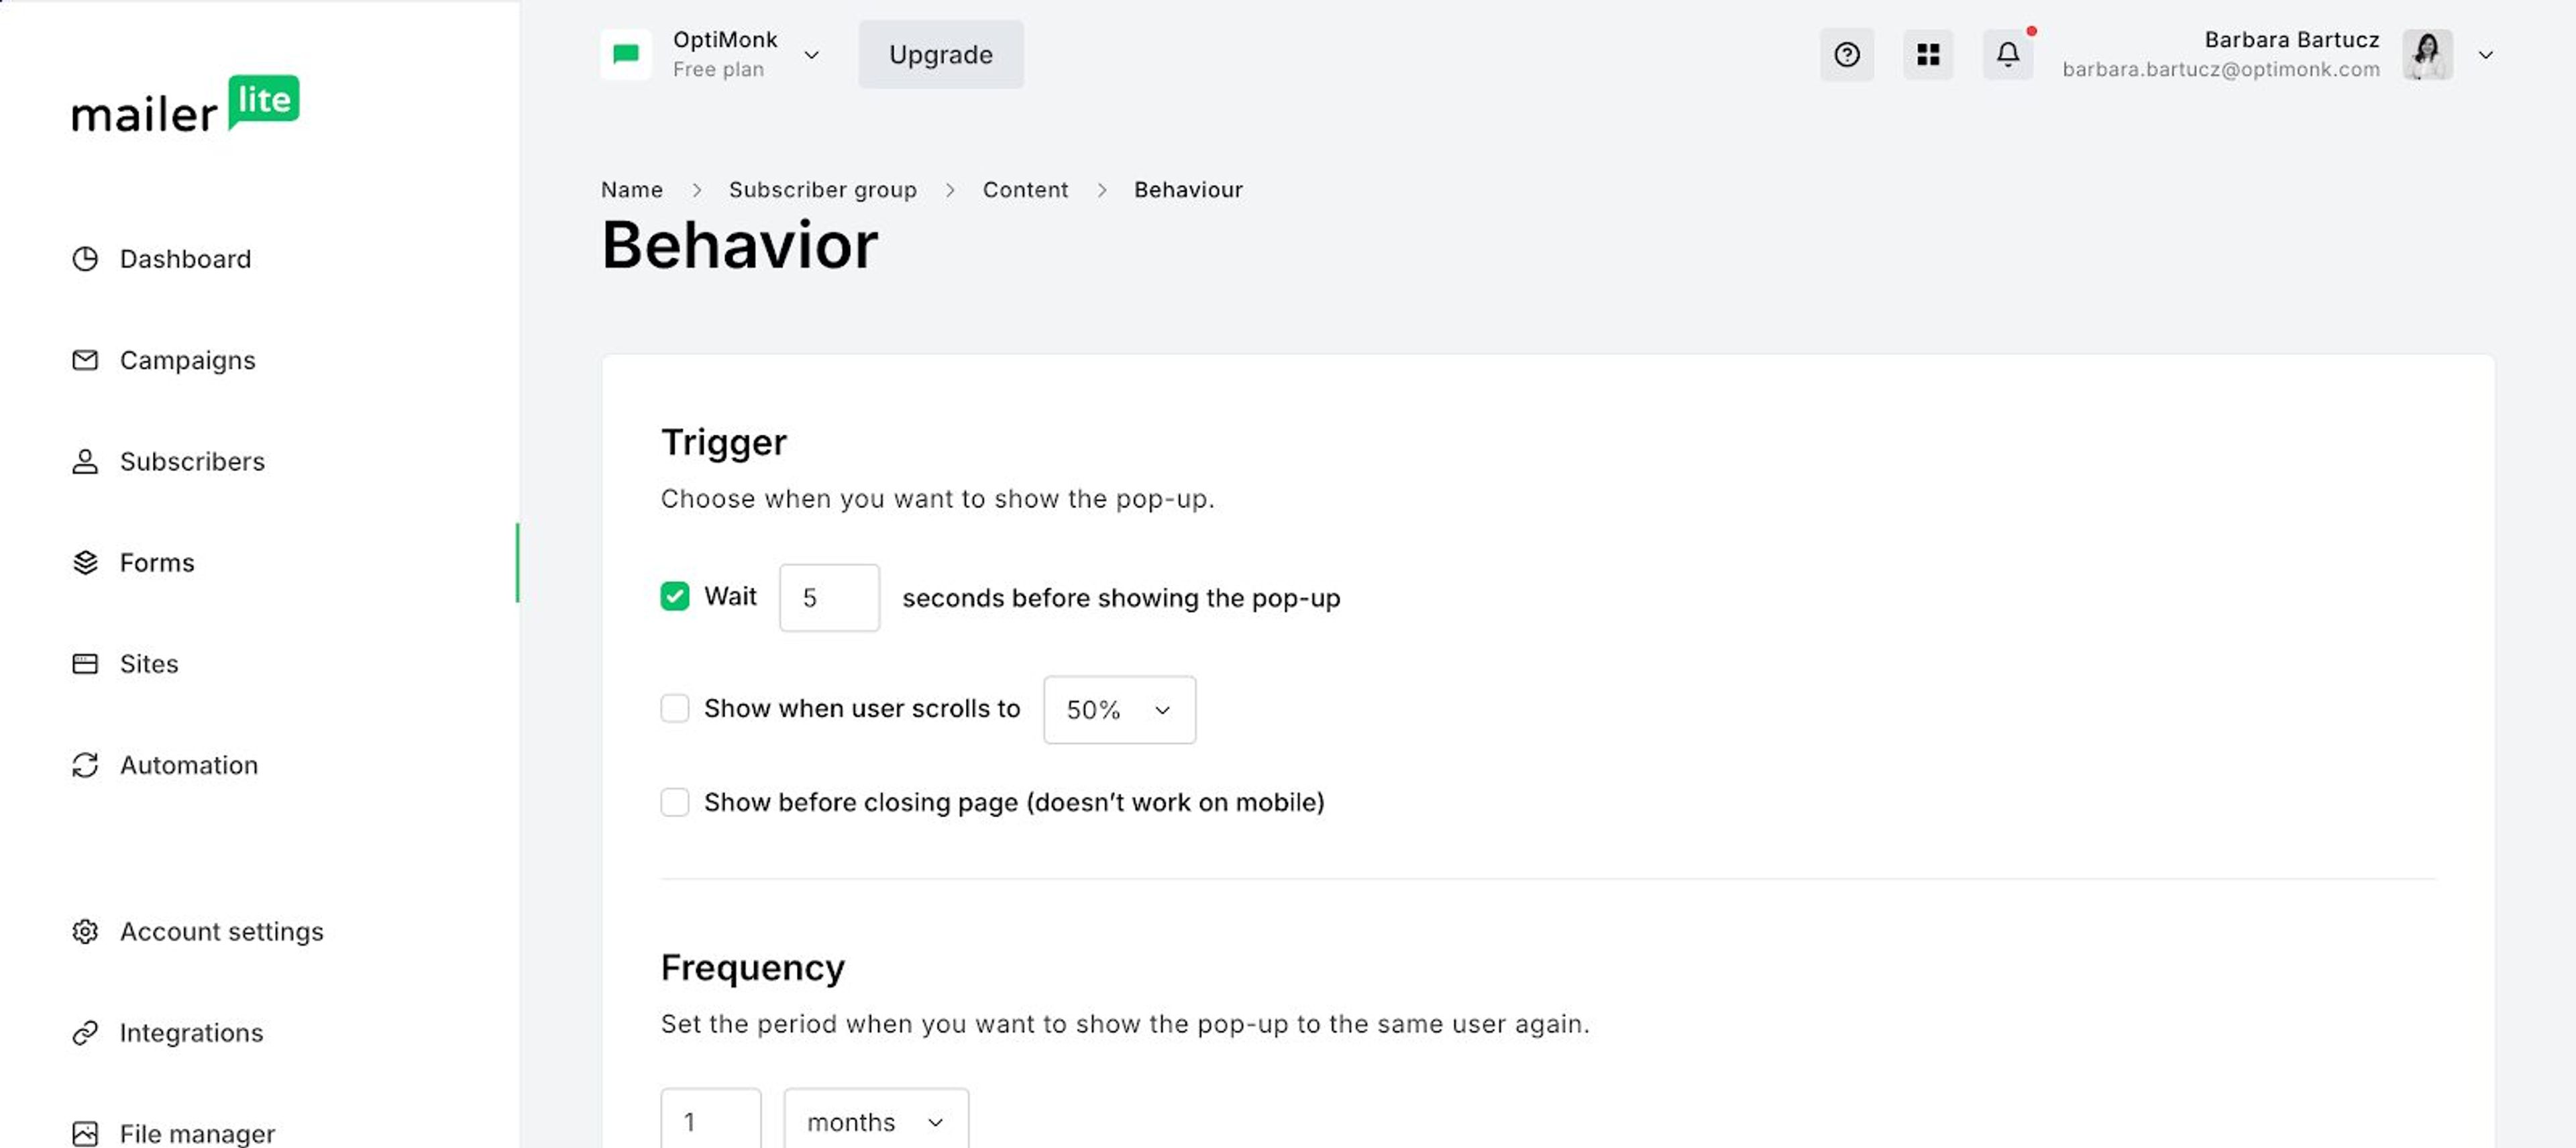Navigate to the Subscriber group breadcrumb

(x=823, y=189)
